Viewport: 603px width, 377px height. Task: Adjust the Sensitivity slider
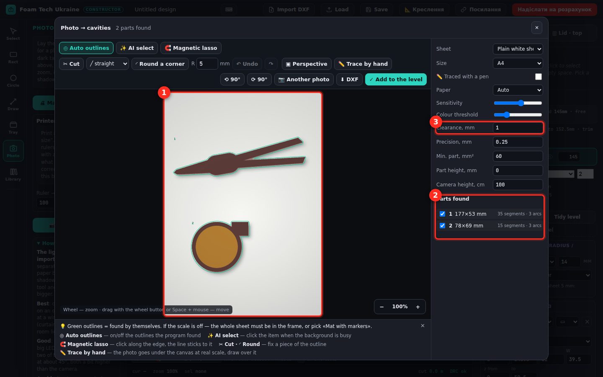pyautogui.click(x=518, y=103)
